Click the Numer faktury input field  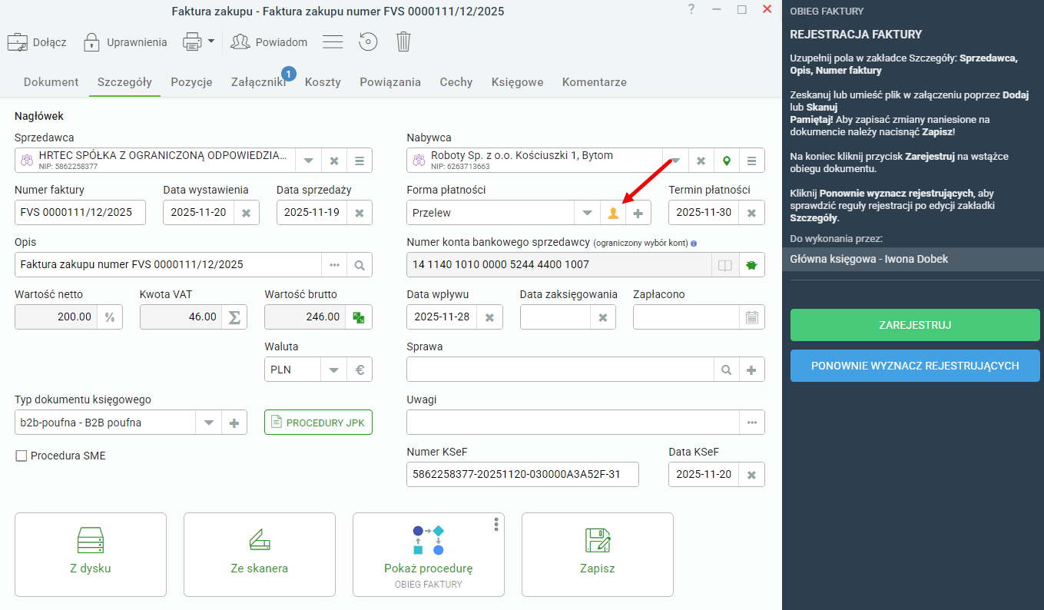pos(80,212)
